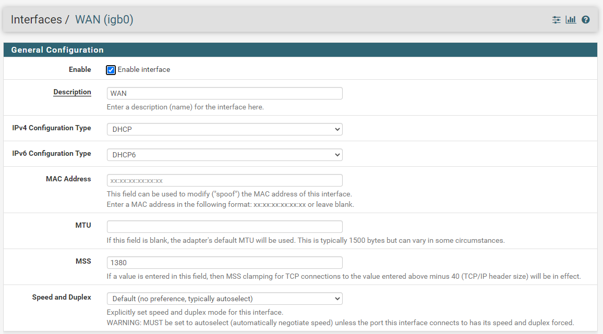Click into the empty MTU field
This screenshot has width=603, height=334.
click(x=224, y=227)
